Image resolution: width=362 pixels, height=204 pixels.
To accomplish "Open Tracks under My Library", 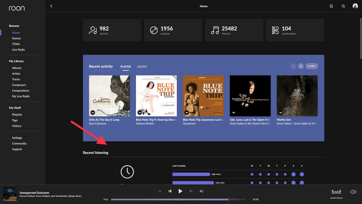I will [x=16, y=79].
